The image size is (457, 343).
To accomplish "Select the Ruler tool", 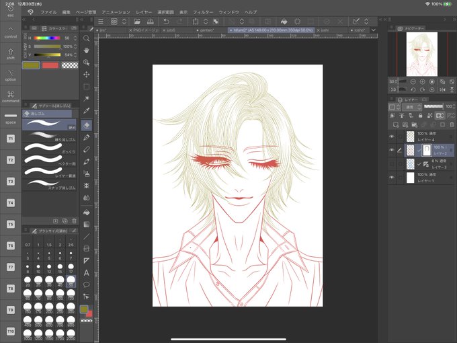I will (86, 260).
